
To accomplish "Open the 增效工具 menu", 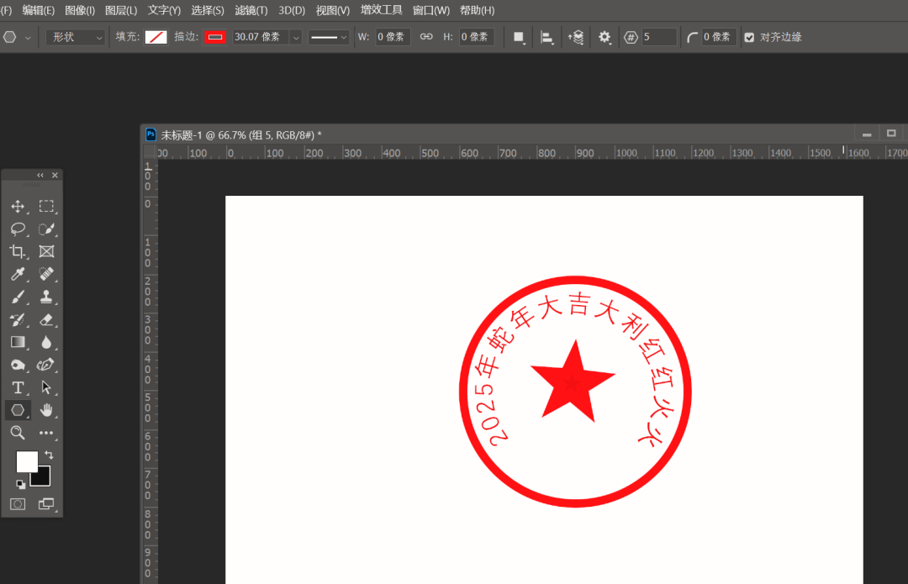I will (381, 10).
